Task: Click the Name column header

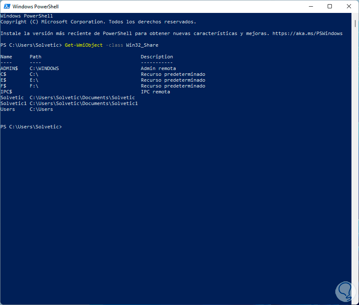Action: click(x=6, y=57)
